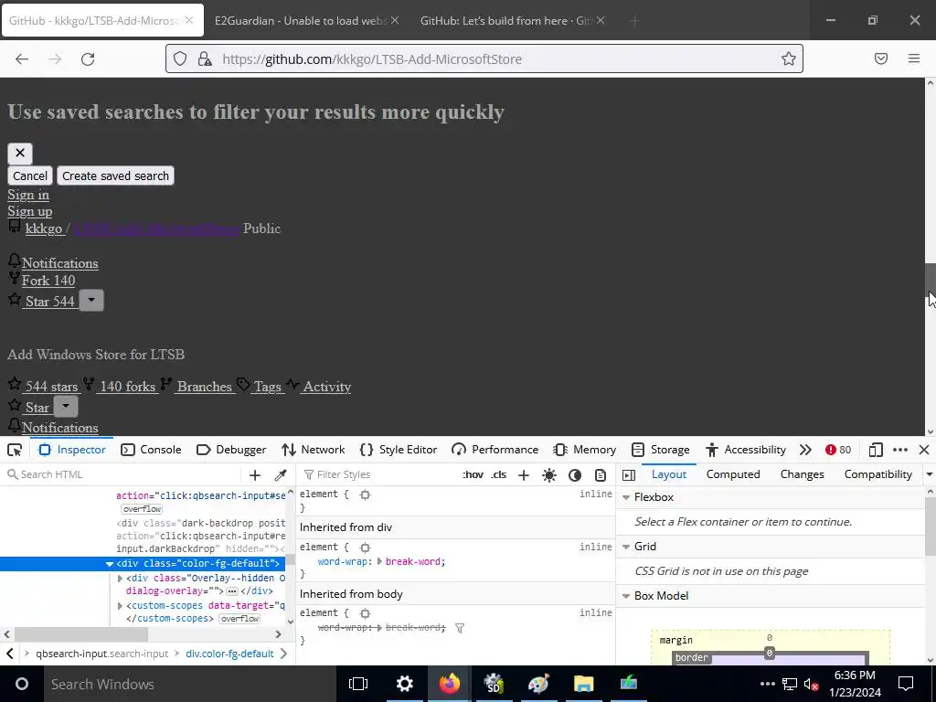Open the Branches link

pos(204,387)
